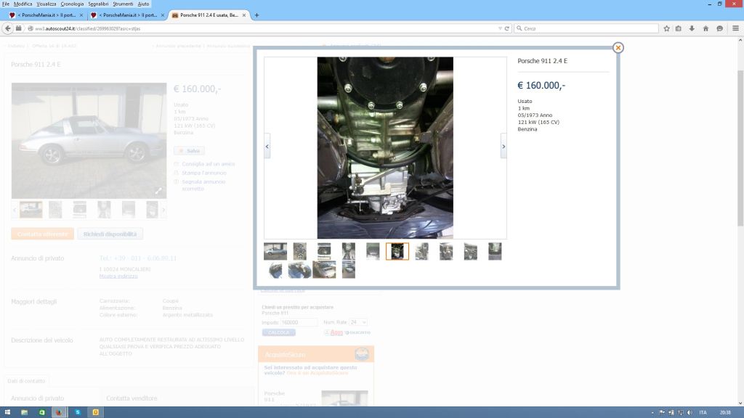Show hidden system tray icons

coord(652,413)
